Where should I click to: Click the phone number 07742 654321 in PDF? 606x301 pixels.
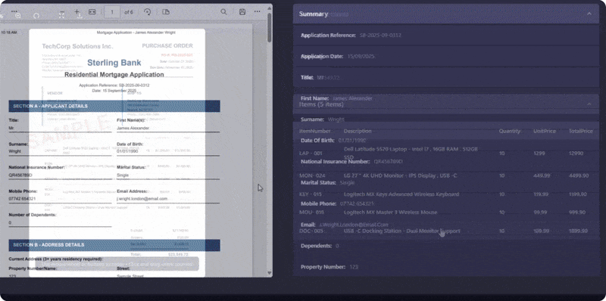tap(23, 199)
